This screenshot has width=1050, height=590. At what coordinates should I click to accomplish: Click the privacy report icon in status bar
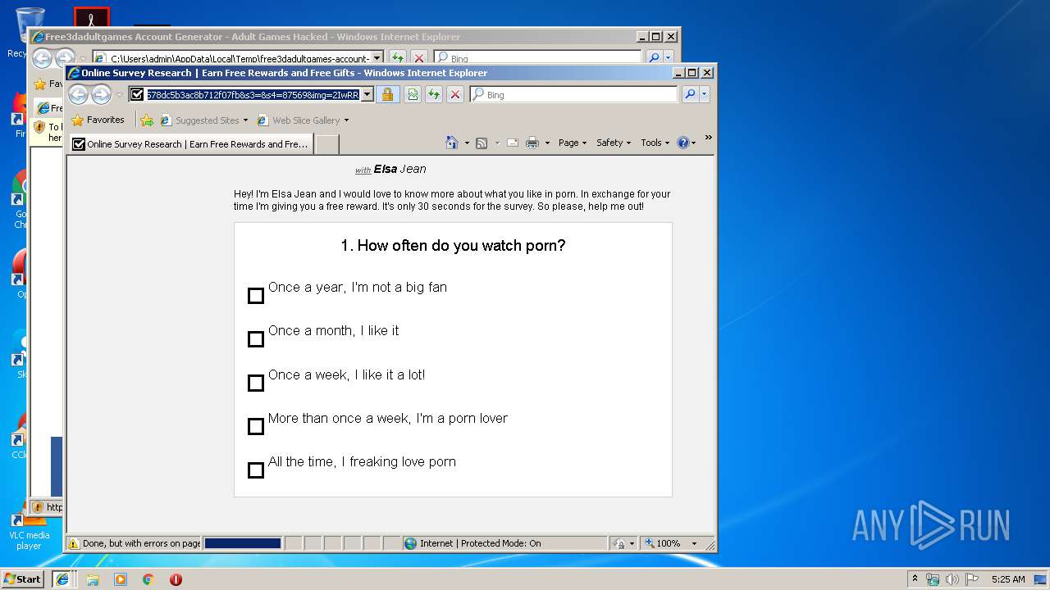tap(620, 543)
